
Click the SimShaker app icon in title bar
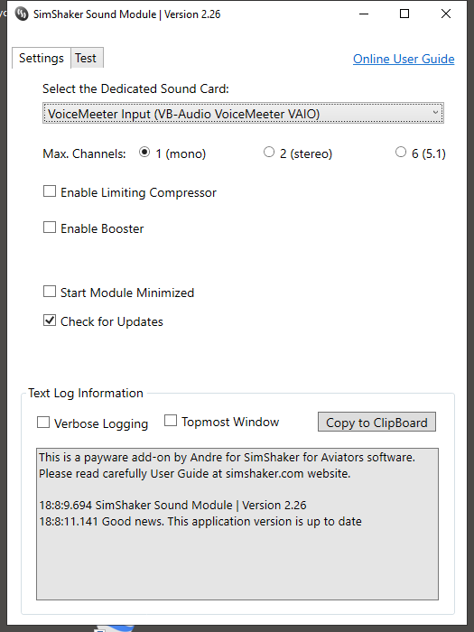coord(22,14)
